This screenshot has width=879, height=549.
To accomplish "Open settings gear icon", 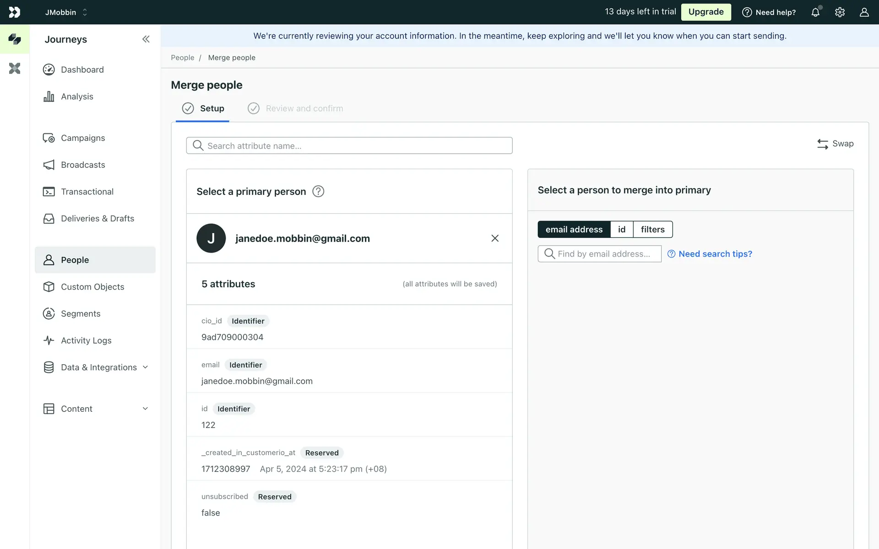I will point(840,12).
